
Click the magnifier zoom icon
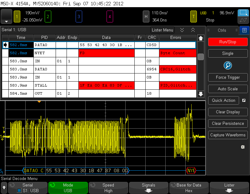tap(228, 65)
